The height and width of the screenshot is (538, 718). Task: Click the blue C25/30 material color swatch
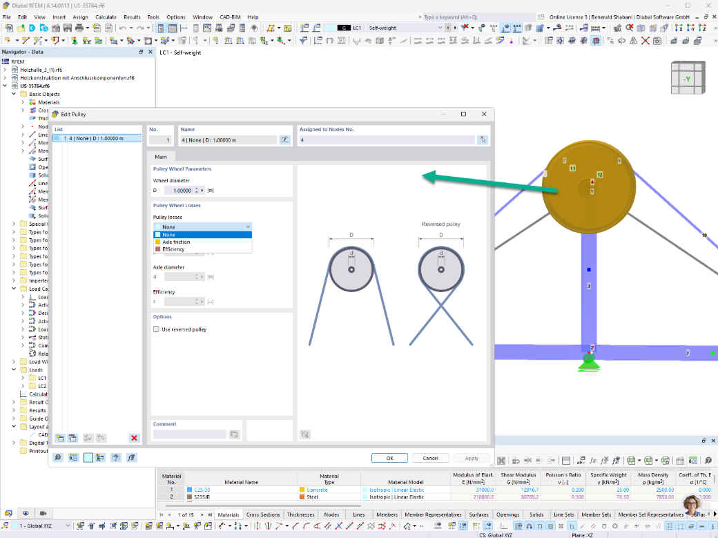click(x=190, y=490)
